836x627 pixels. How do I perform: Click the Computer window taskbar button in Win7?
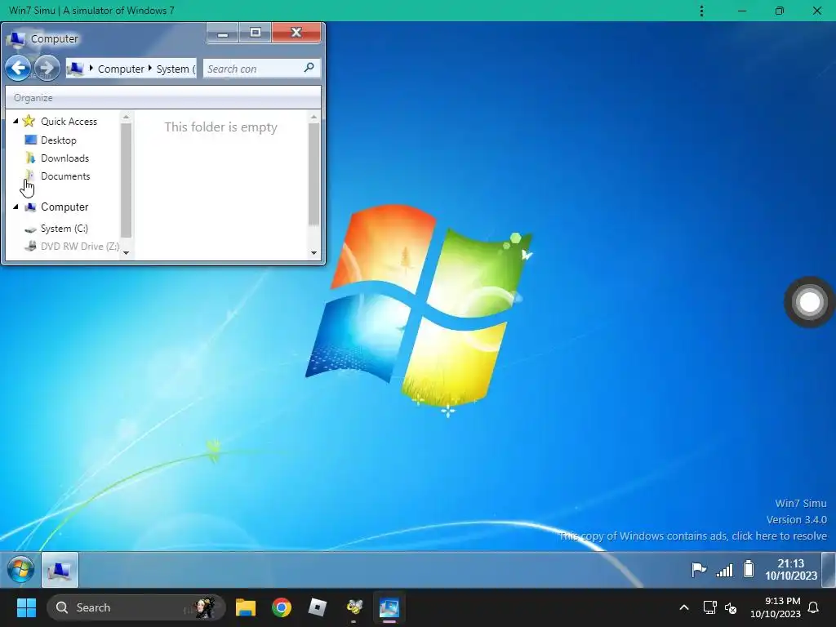click(x=60, y=570)
